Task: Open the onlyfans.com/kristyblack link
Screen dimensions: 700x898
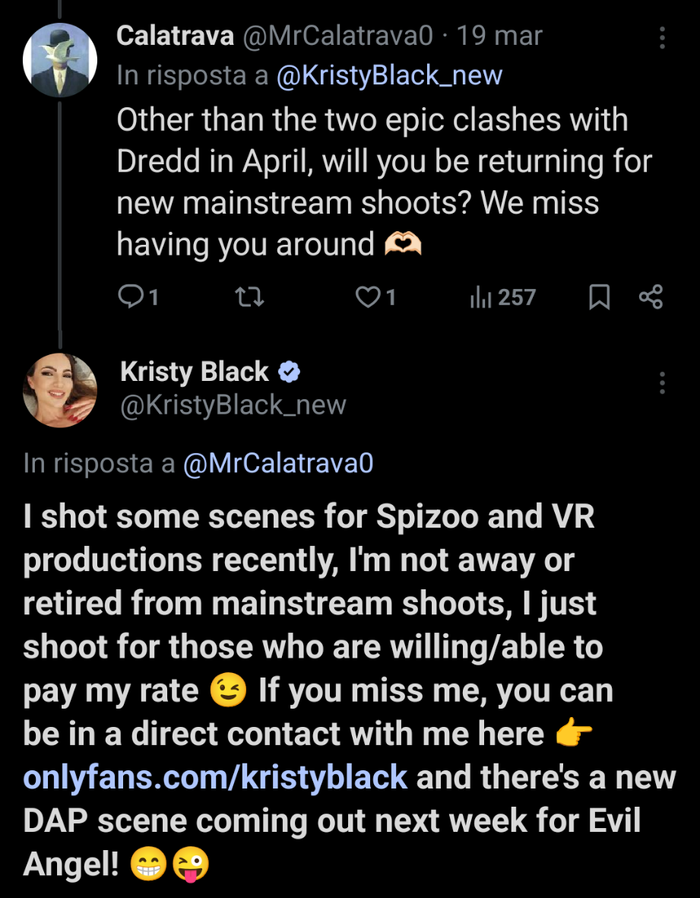Action: (x=215, y=778)
